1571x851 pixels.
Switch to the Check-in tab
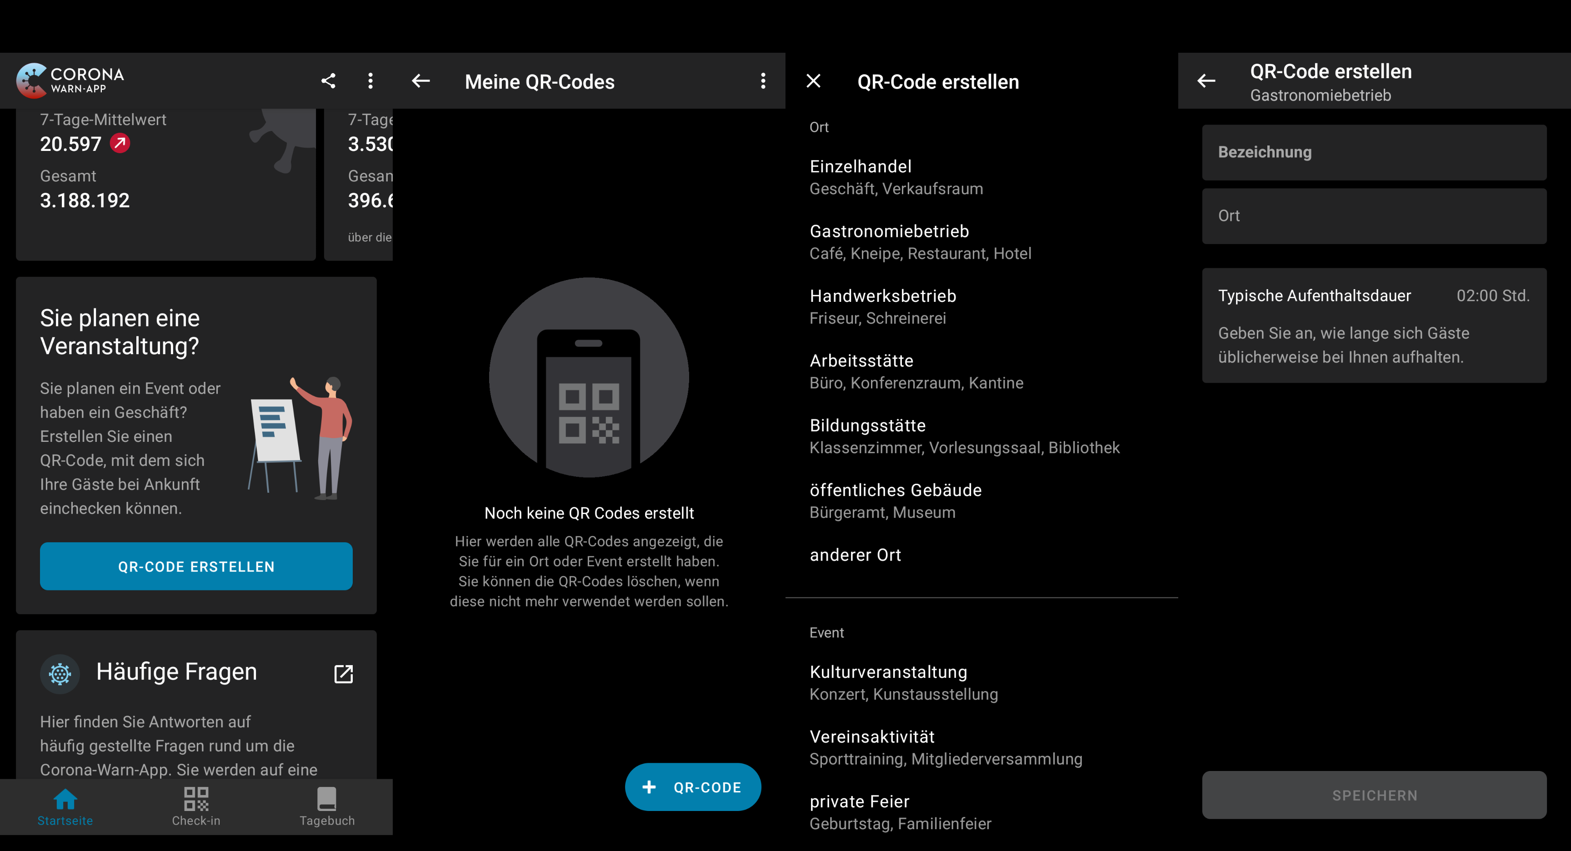pos(196,806)
